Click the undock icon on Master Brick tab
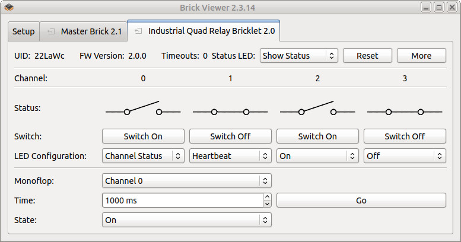Image resolution: width=461 pixels, height=242 pixels. (x=51, y=31)
